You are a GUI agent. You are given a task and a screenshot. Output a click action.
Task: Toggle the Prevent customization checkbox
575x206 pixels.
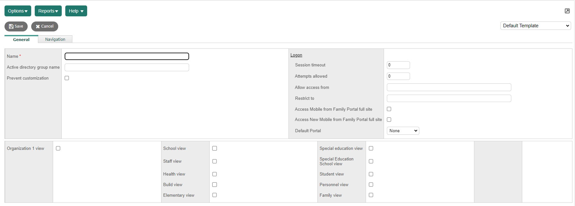pos(67,78)
